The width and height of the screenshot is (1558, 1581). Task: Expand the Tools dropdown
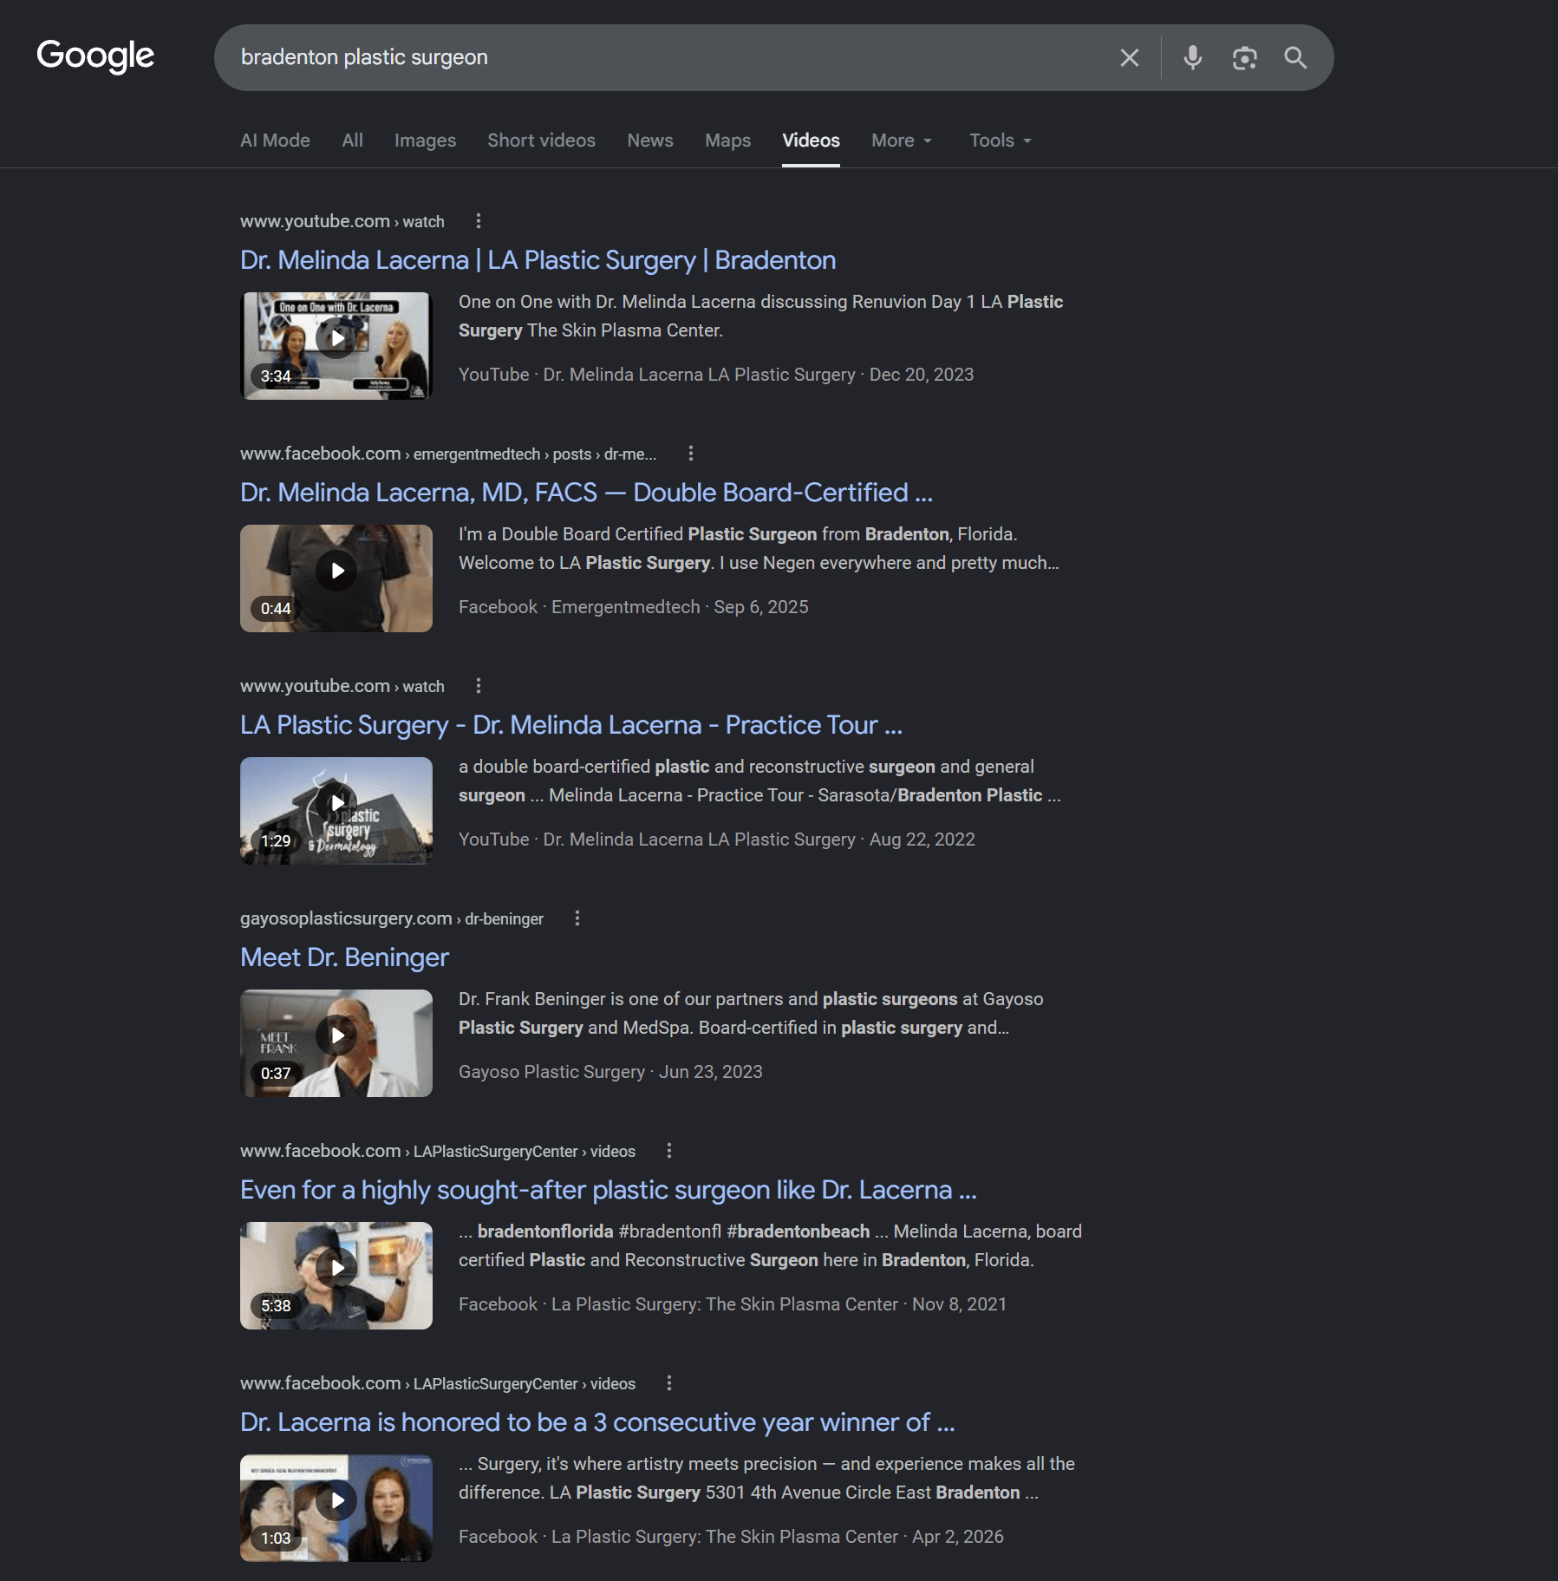1001,140
